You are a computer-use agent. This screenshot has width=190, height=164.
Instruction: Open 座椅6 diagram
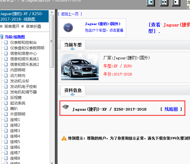pos(15,147)
